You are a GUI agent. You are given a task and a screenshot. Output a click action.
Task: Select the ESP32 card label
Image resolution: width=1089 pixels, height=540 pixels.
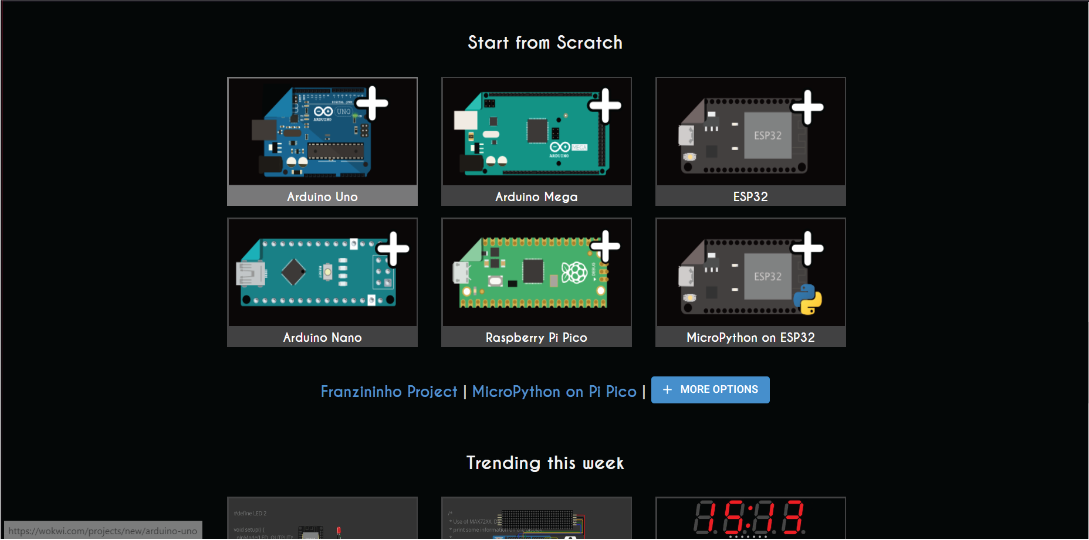[750, 197]
